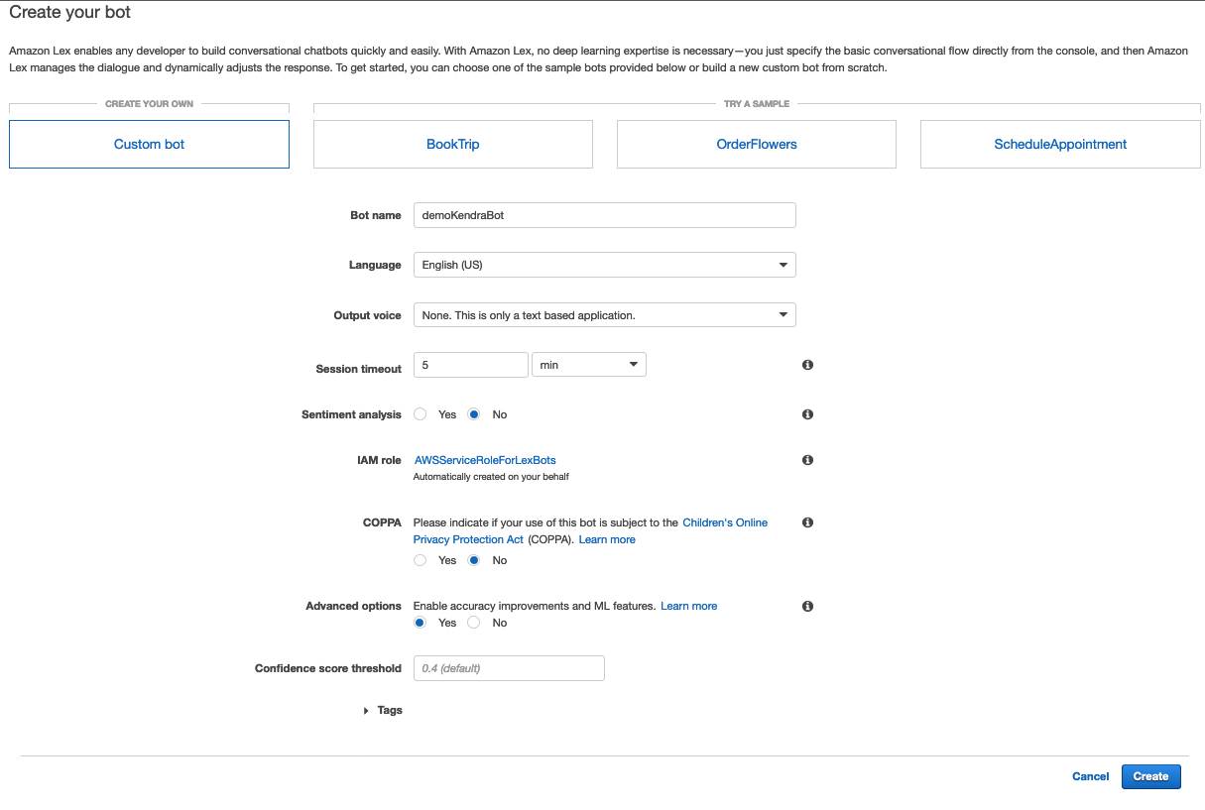Enable Advanced options with Yes
This screenshot has height=810, width=1205.
point(421,623)
